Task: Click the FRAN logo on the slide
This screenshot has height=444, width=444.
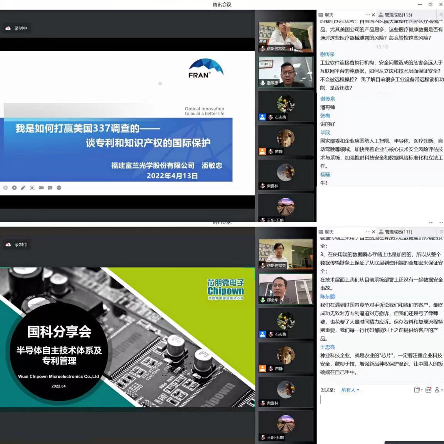Action: click(x=206, y=68)
